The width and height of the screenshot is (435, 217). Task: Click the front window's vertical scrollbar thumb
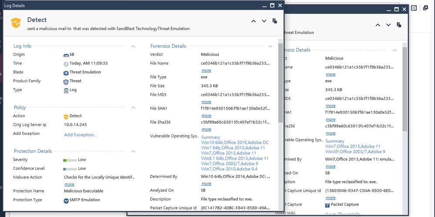(280, 83)
